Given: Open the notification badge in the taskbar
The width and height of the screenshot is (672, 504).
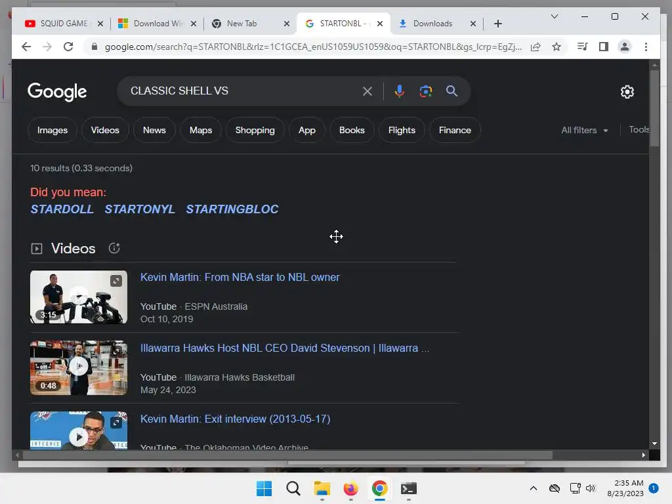Looking at the screenshot, I should [x=653, y=488].
